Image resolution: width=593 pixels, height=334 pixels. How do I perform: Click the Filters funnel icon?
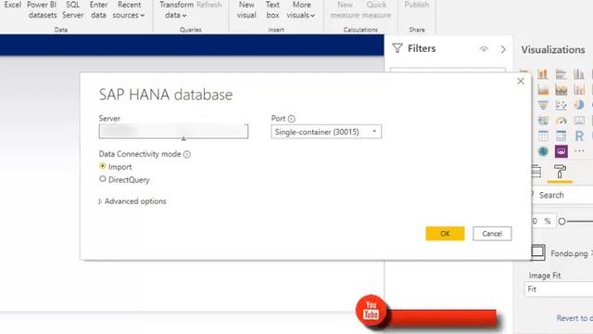point(397,48)
